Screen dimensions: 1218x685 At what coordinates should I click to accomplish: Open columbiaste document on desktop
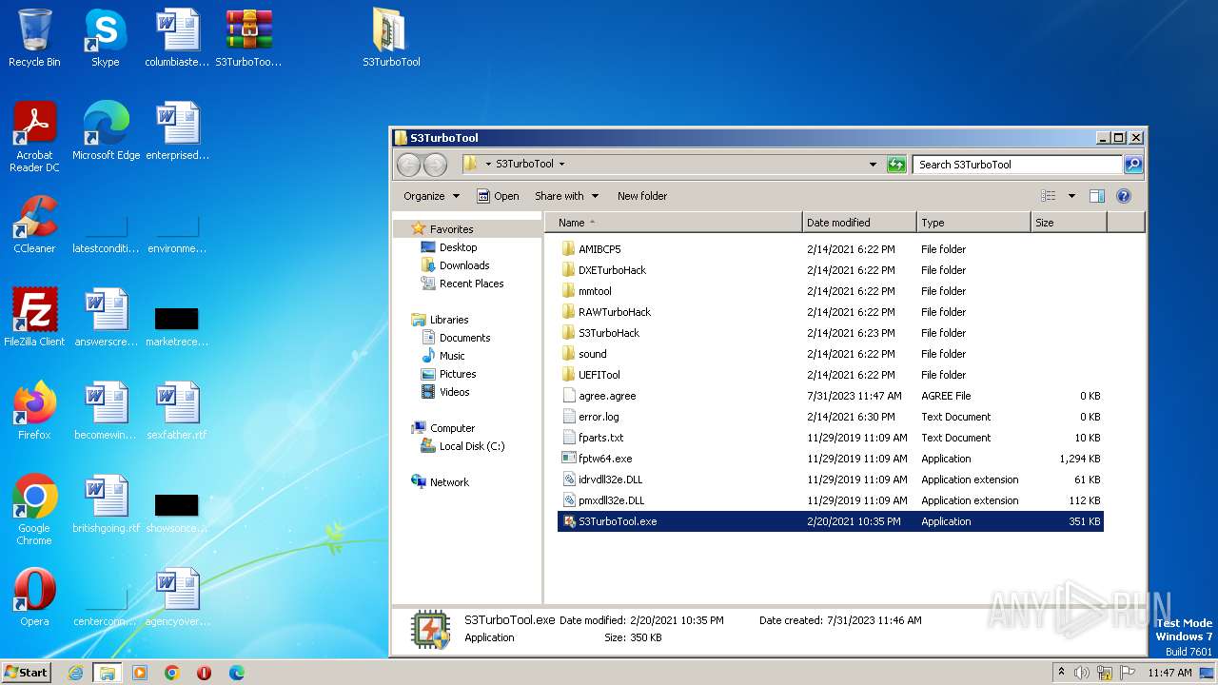[177, 38]
